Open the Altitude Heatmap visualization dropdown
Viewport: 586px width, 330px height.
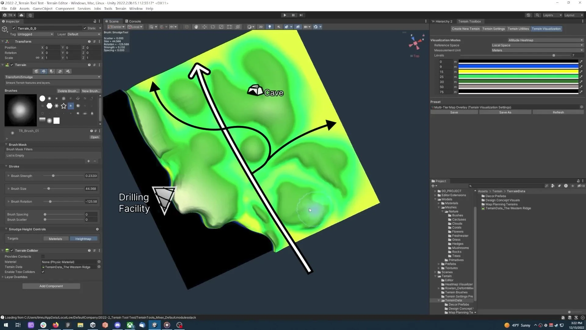545,40
